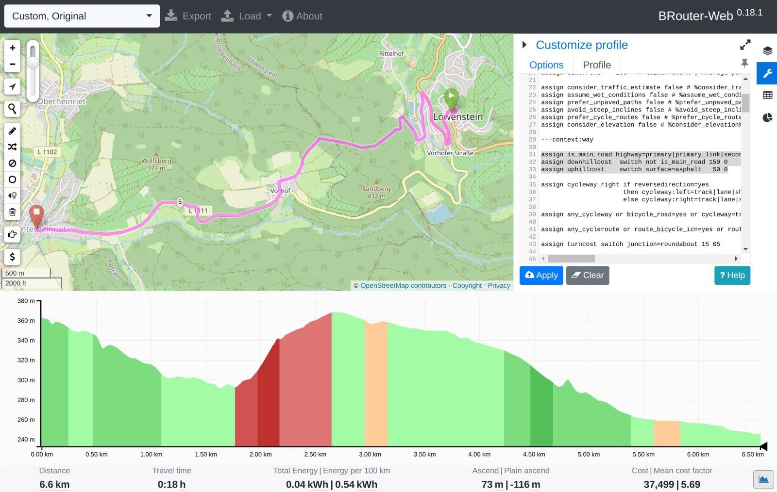Activate the draw route pencil tool
This screenshot has height=492, width=777.
pyautogui.click(x=13, y=131)
